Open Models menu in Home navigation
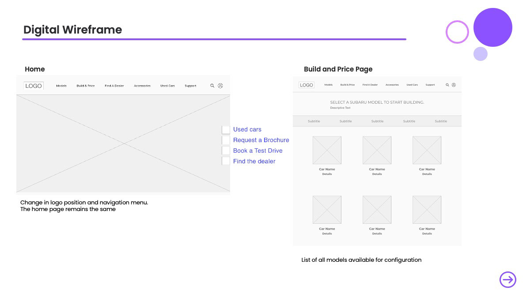This screenshot has width=530, height=298. 61,86
